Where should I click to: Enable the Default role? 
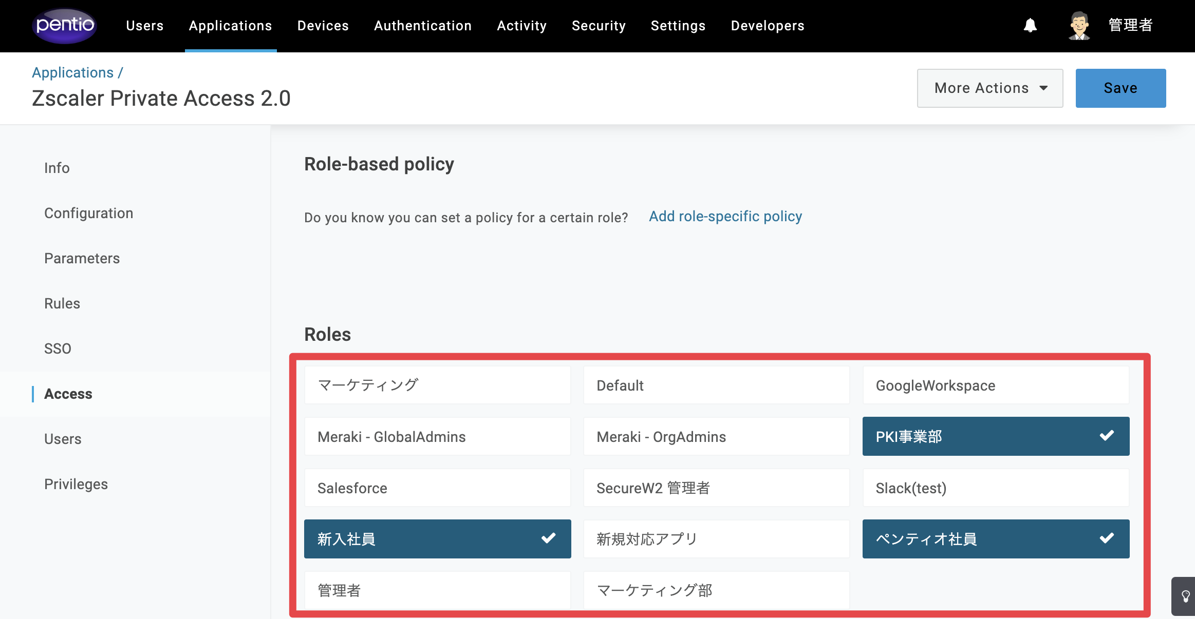coord(716,385)
